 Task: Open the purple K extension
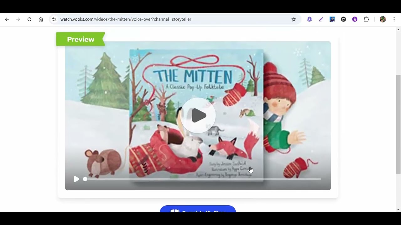(355, 19)
